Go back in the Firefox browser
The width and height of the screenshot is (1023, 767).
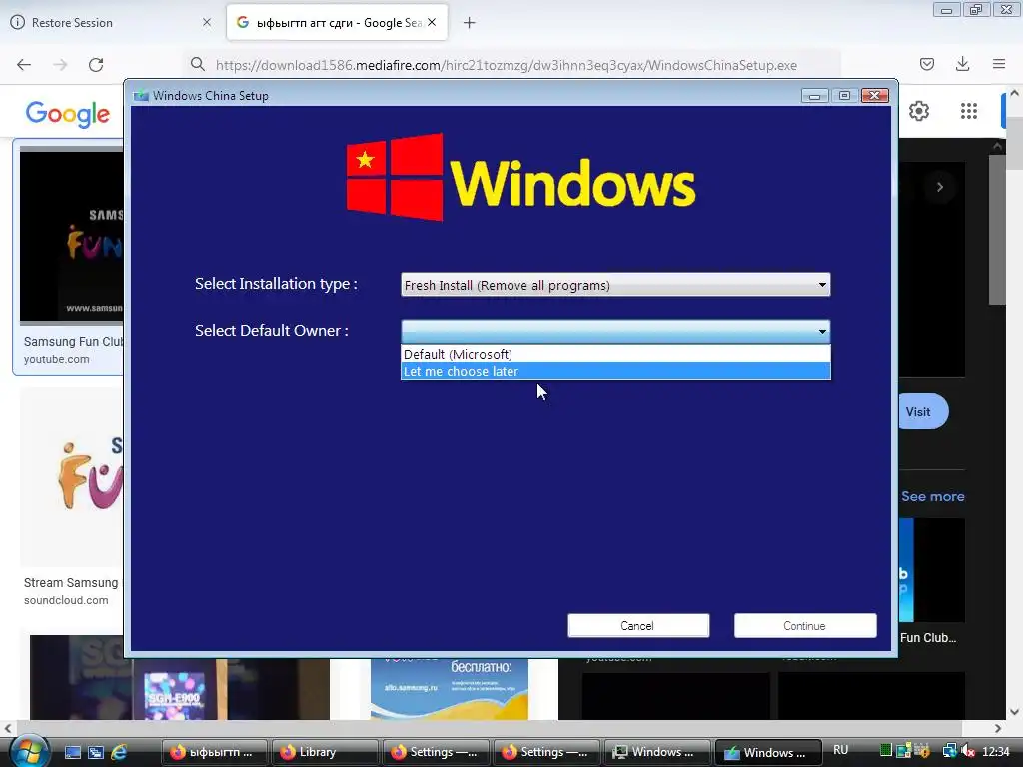point(24,65)
